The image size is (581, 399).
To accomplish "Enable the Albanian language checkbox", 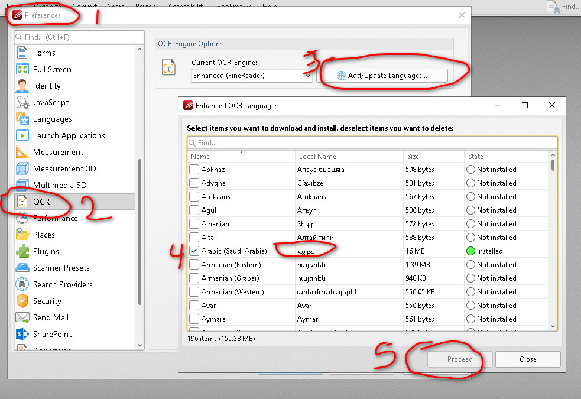I will coord(194,224).
